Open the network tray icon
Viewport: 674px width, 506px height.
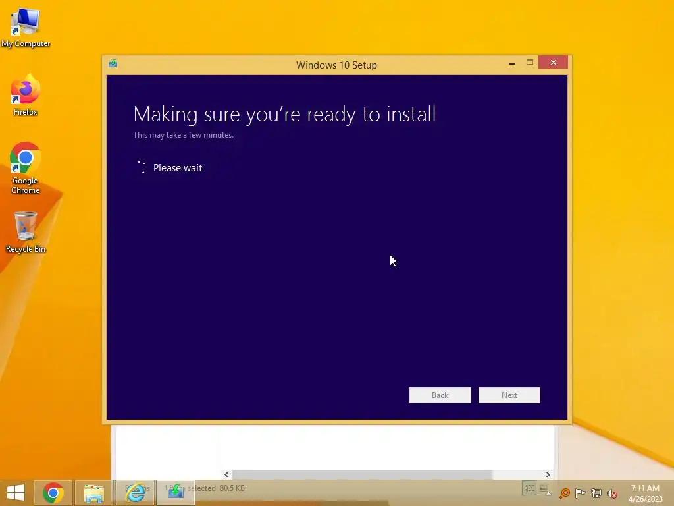pyautogui.click(x=596, y=493)
